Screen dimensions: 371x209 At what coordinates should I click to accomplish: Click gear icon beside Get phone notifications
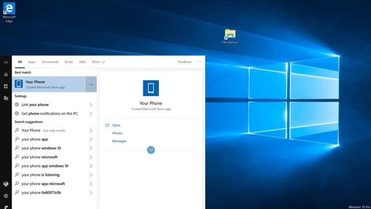pos(17,114)
